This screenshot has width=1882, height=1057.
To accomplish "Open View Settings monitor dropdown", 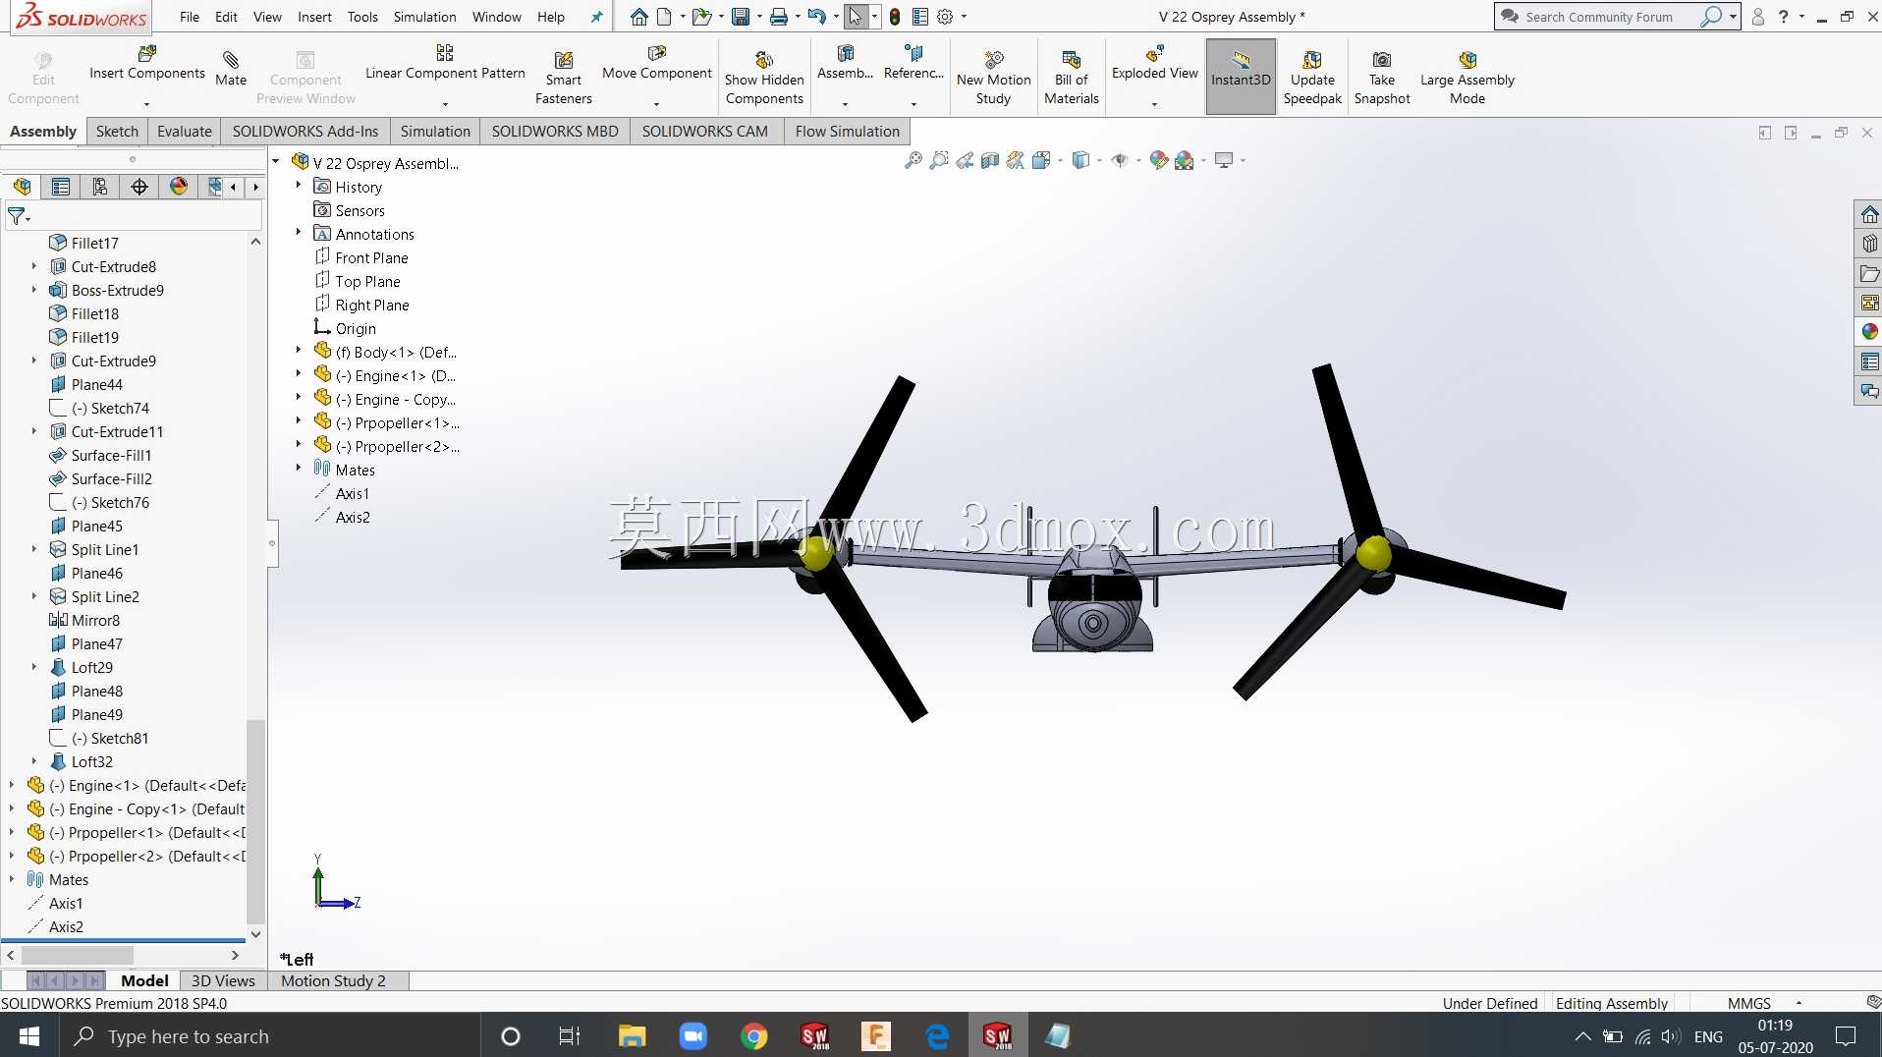I will 1243,160.
